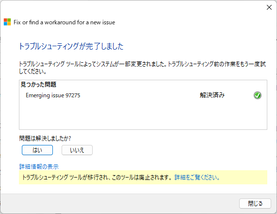Screen dimensions: 277x214
Task: Click the gray footer bar beside 閉じる
Action: (120, 204)
